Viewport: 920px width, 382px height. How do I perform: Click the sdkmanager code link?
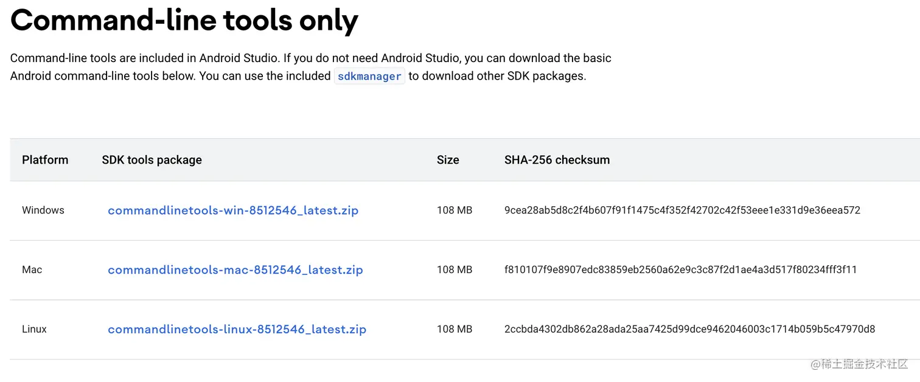point(369,77)
